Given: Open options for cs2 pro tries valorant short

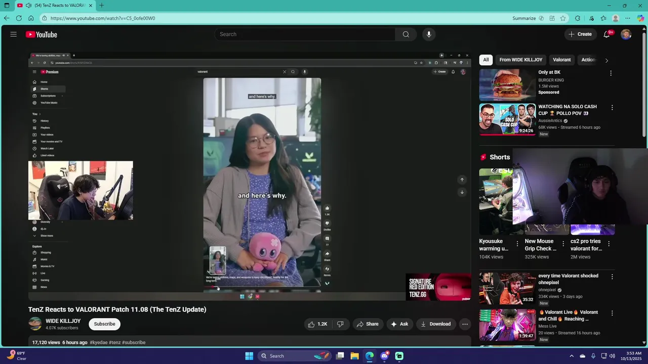Looking at the screenshot, I should coord(609,244).
